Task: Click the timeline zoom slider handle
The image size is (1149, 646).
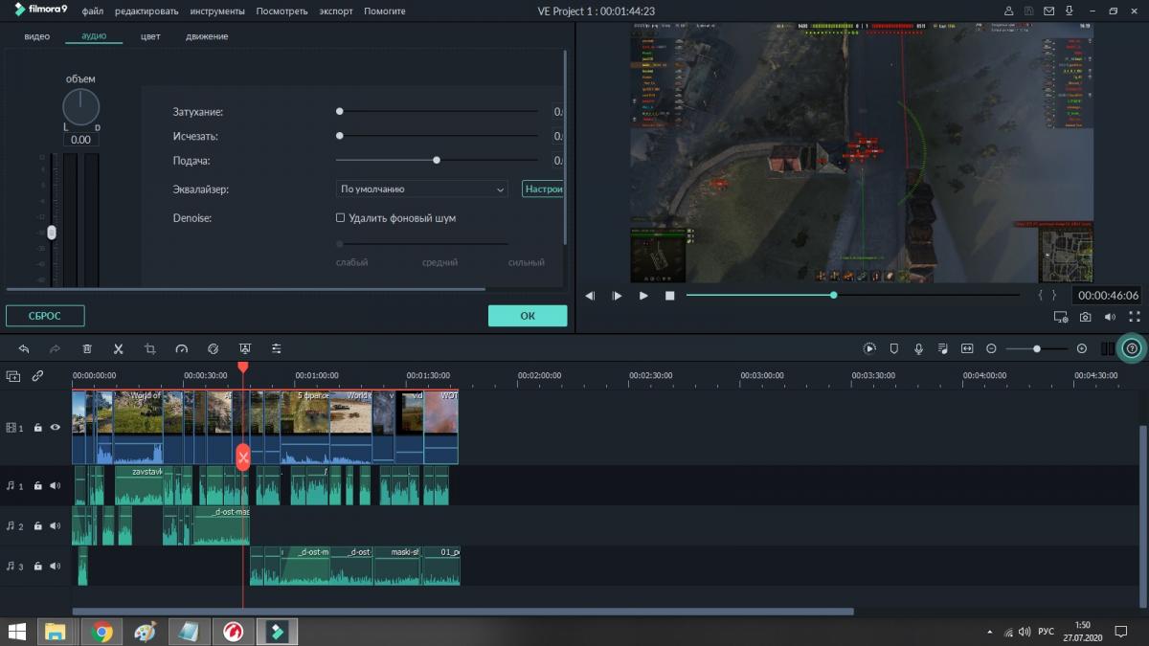Action: [1036, 349]
